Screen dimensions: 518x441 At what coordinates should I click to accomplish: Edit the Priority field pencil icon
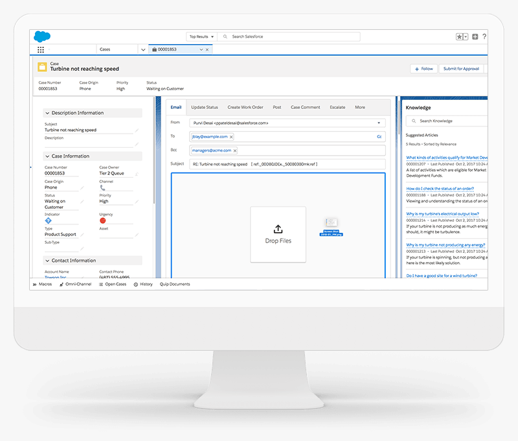(x=137, y=202)
